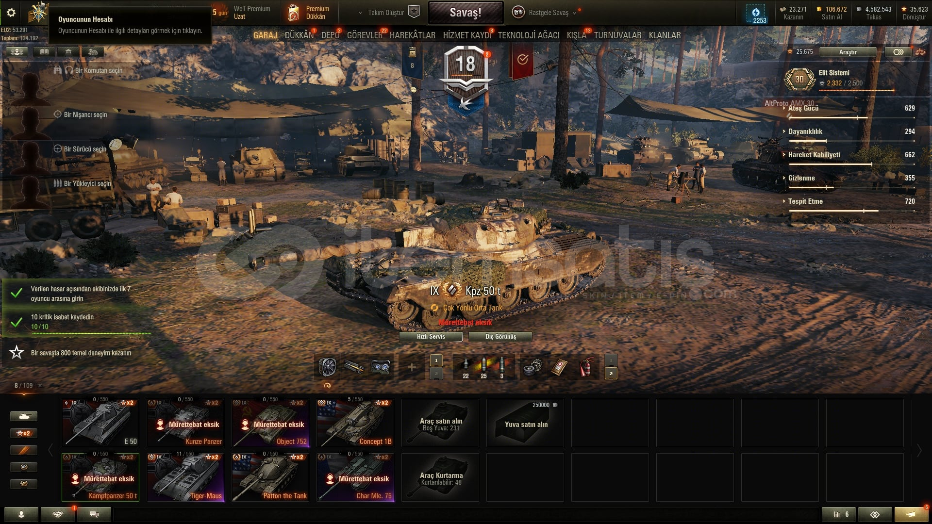Image resolution: width=932 pixels, height=524 pixels.
Task: Open the ventilation fan equipment slot
Action: (x=328, y=367)
